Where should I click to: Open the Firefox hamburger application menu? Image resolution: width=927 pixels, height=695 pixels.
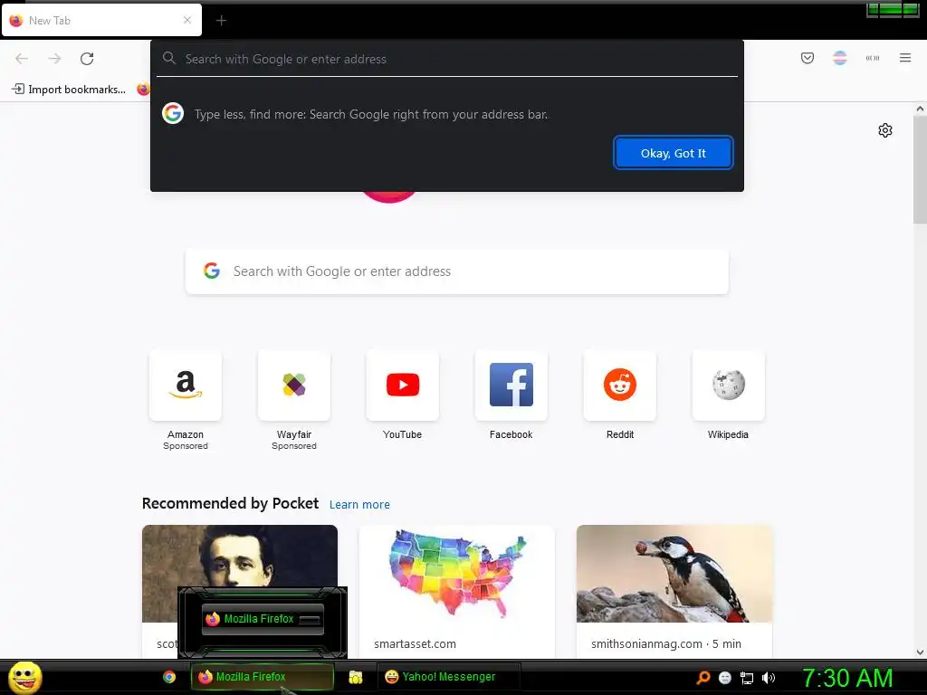[905, 58]
